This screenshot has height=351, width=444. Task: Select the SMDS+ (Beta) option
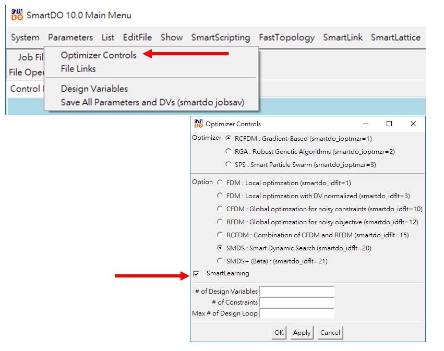pyautogui.click(x=220, y=261)
